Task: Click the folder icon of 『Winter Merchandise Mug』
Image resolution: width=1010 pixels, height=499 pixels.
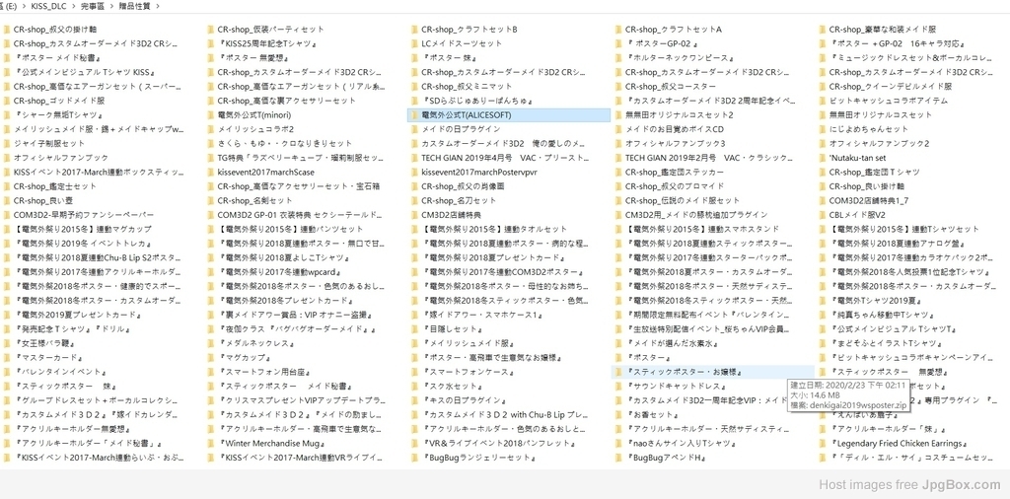Action: 210,443
